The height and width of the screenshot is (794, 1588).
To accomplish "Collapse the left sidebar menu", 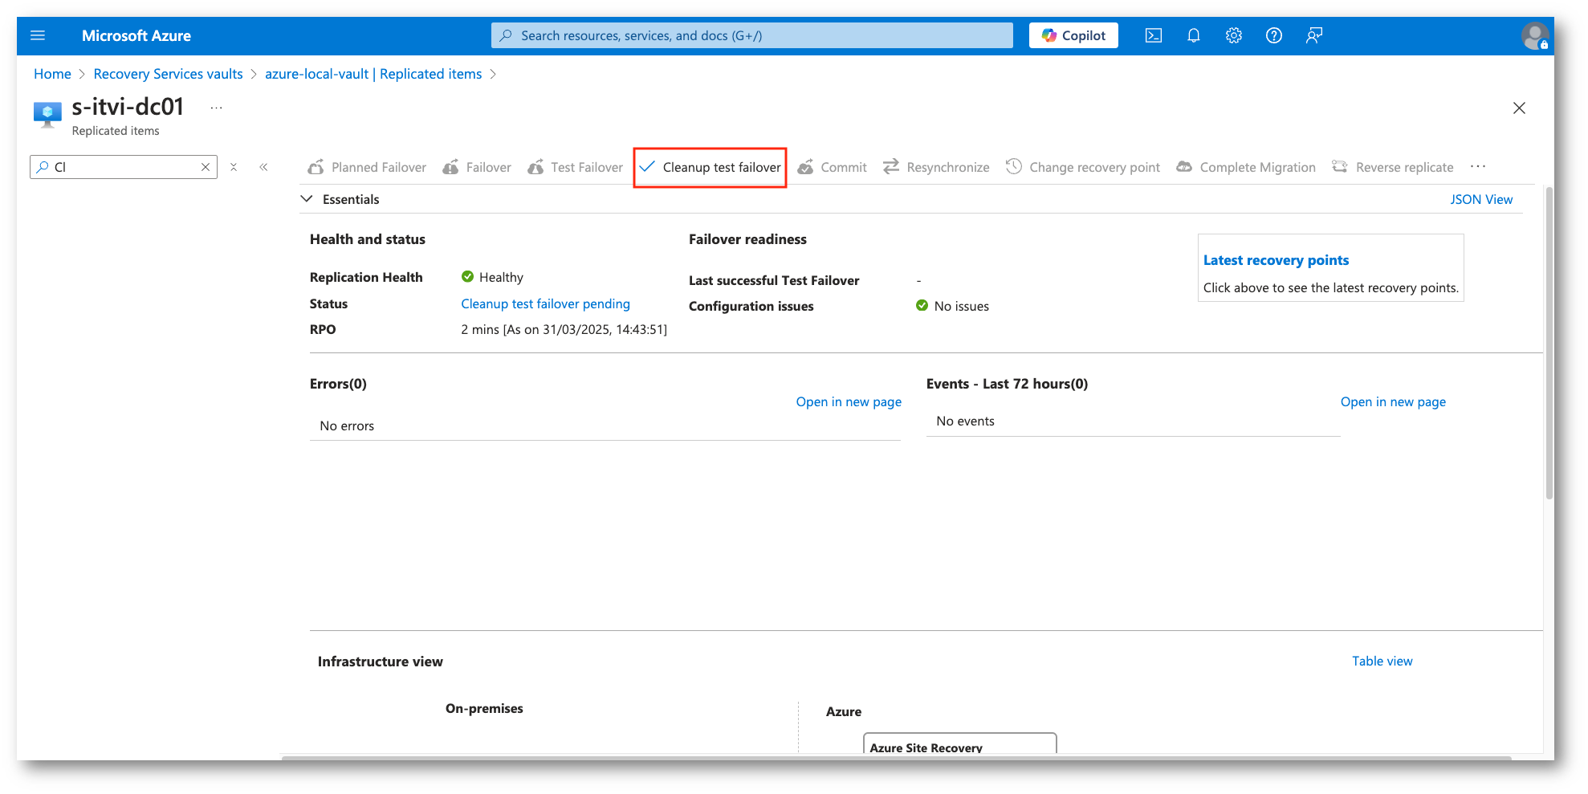I will 263,167.
